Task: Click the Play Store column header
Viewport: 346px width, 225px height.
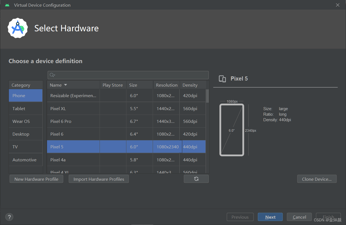Action: click(113, 85)
